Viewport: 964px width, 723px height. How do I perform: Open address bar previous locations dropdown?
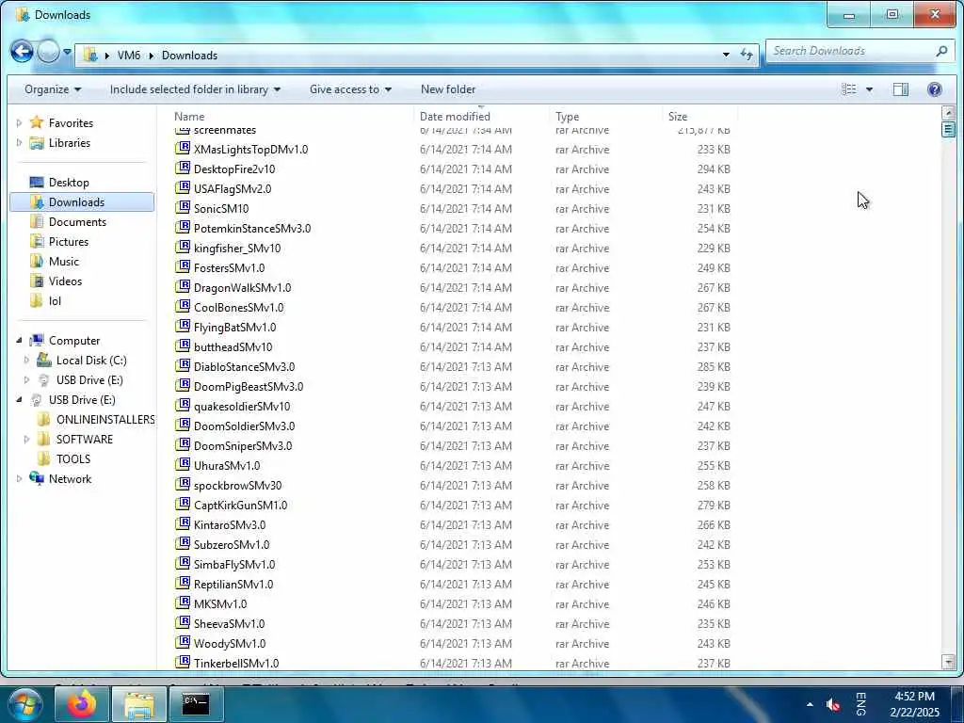click(x=726, y=55)
